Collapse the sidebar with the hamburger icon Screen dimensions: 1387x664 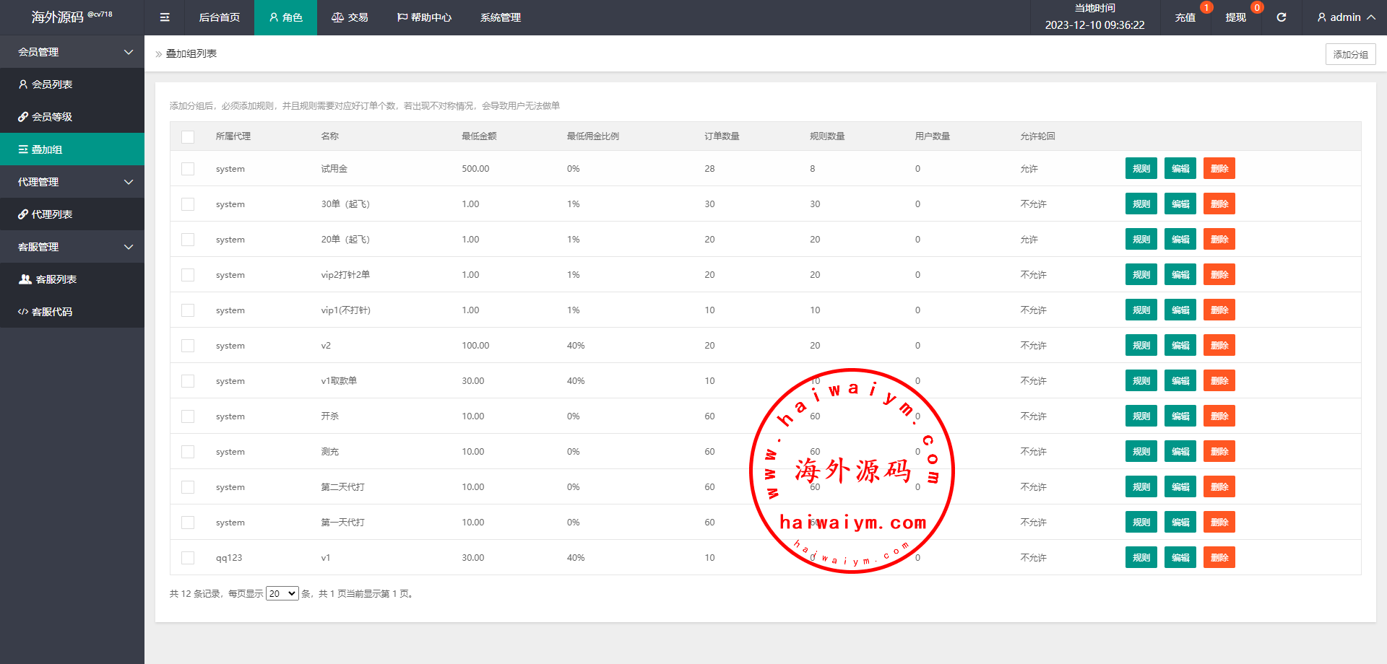[165, 17]
